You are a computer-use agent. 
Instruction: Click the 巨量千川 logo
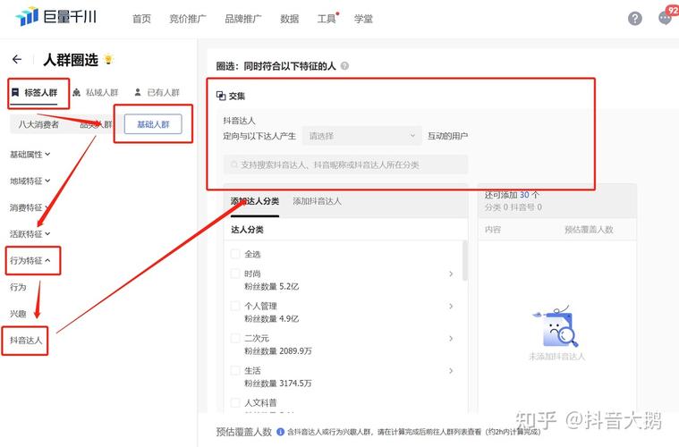click(55, 16)
